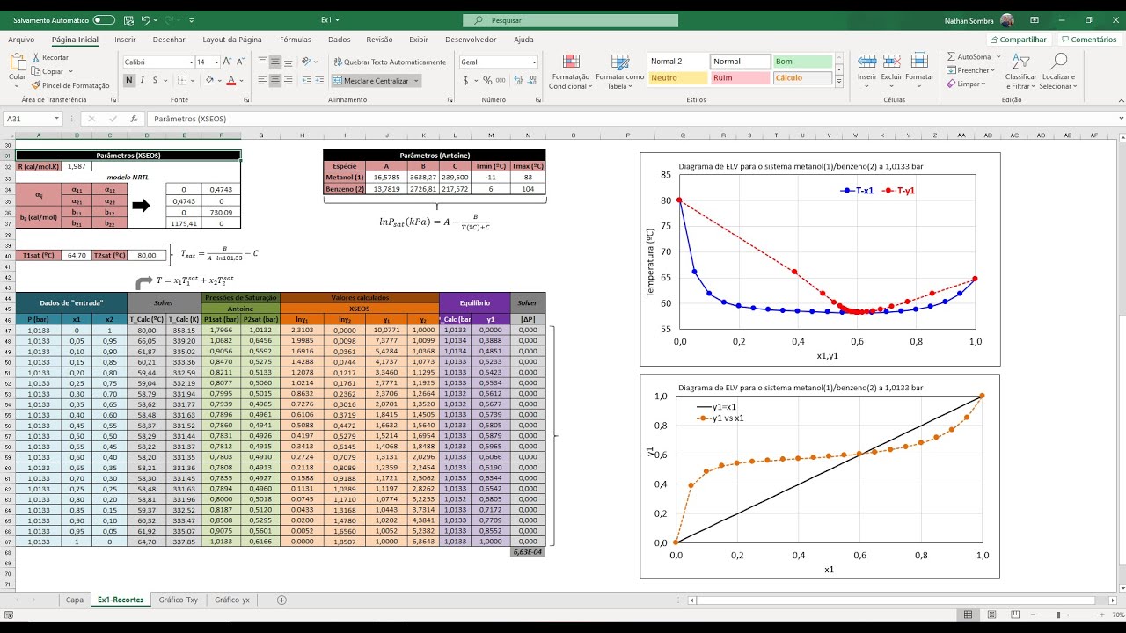Open the Geral number format dropdown

click(533, 62)
